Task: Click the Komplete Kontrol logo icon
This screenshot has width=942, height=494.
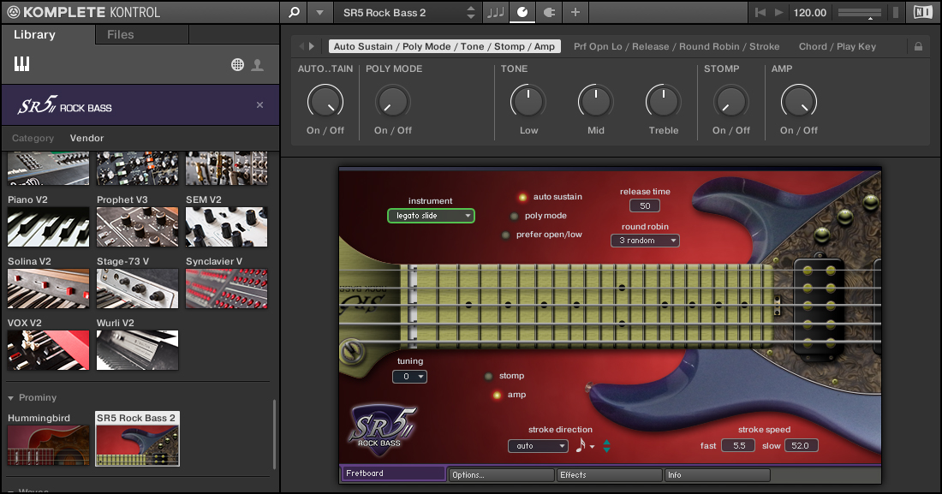Action: [x=13, y=12]
